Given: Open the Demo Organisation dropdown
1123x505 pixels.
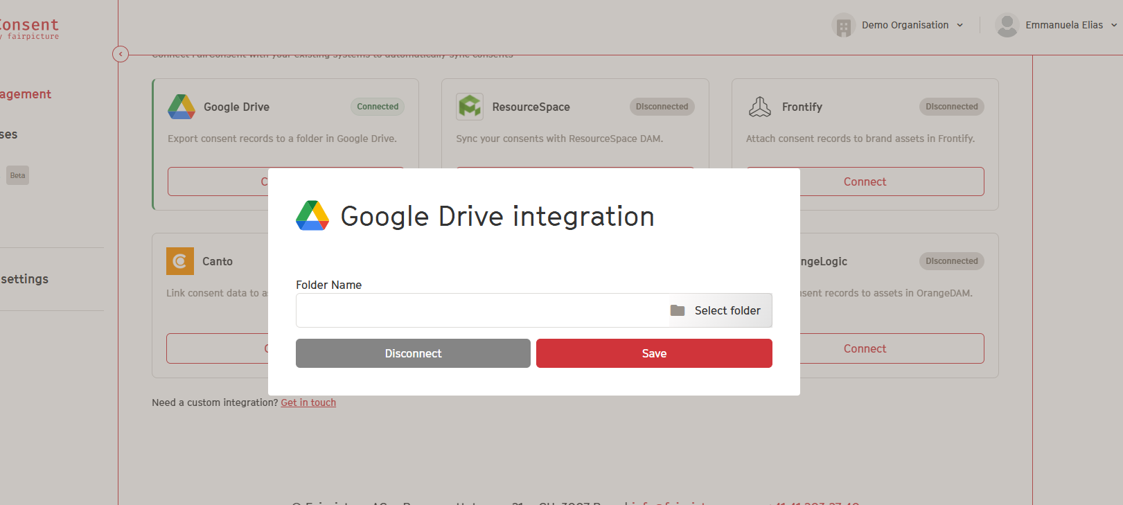Looking at the screenshot, I should pos(912,25).
